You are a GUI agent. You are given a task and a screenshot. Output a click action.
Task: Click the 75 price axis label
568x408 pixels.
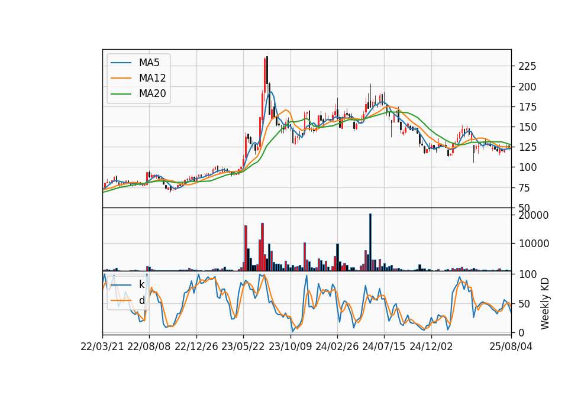[524, 188]
